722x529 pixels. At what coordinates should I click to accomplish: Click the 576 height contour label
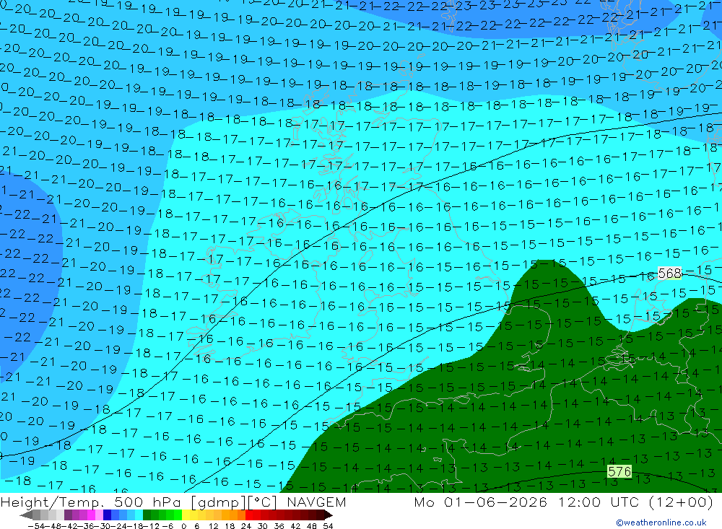tap(619, 471)
